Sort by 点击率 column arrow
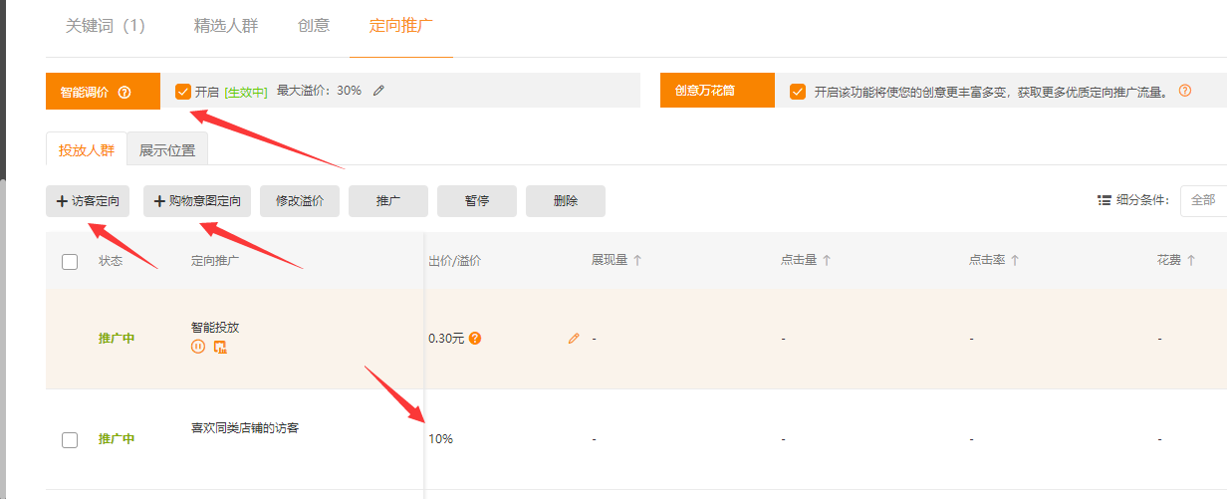This screenshot has width=1227, height=499. [x=1015, y=260]
